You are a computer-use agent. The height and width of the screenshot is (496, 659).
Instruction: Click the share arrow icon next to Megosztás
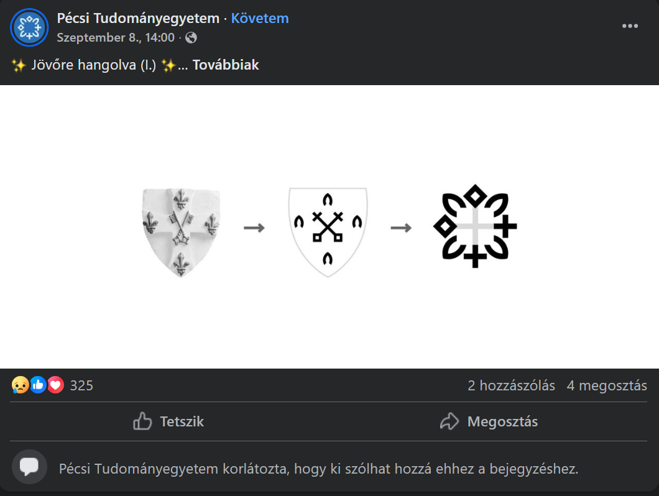tap(449, 421)
